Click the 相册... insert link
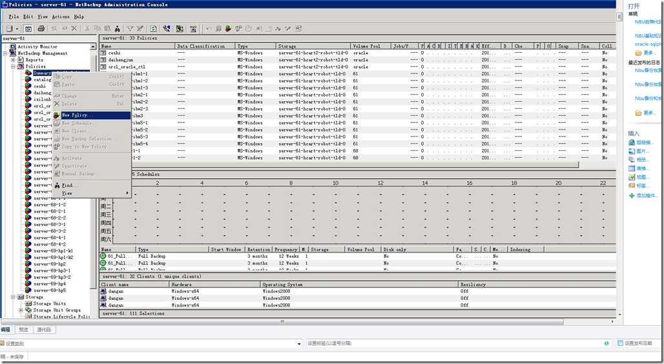The image size is (664, 364). coord(643,160)
